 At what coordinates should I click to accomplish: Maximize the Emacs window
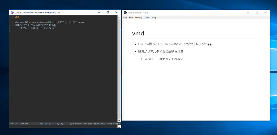click(108, 12)
